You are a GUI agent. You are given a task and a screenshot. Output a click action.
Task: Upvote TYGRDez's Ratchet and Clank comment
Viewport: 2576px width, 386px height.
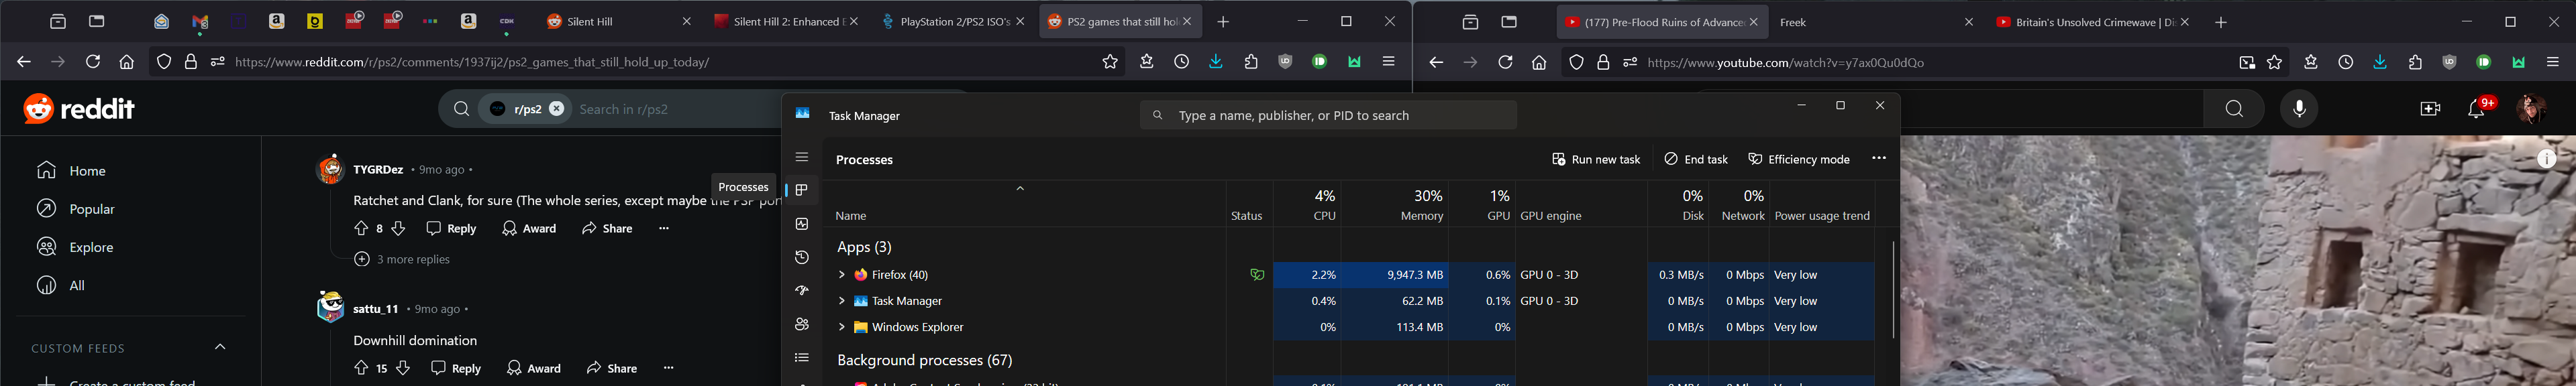pos(361,229)
